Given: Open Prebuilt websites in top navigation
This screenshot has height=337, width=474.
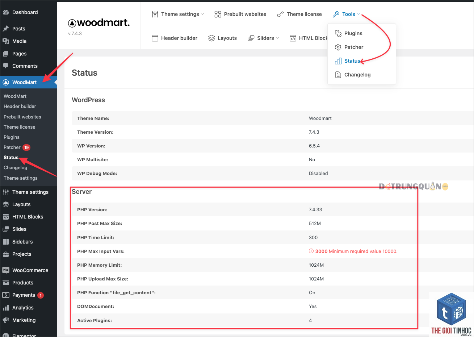Looking at the screenshot, I should click(x=245, y=14).
